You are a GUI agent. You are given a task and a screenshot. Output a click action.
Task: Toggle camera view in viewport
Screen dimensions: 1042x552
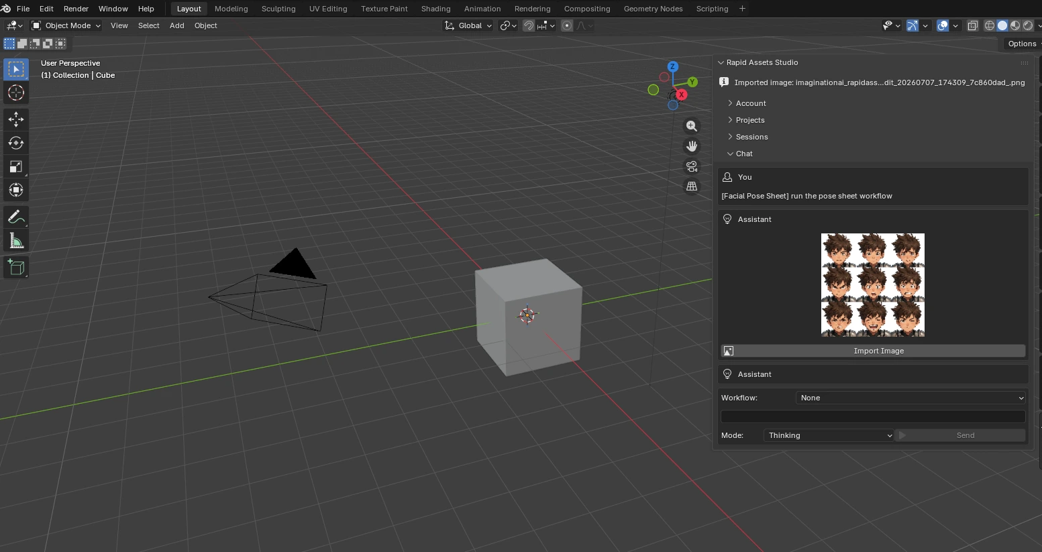click(x=692, y=166)
